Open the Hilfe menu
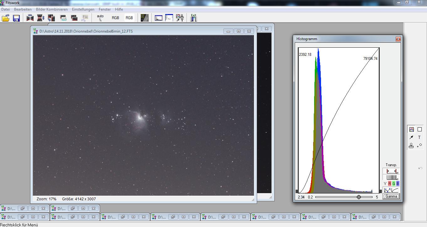Image resolution: width=427 pixels, height=227 pixels. click(x=119, y=9)
